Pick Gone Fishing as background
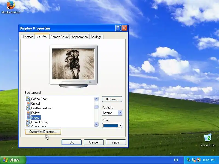Viewport: 219px width, 164px height. coord(40,122)
